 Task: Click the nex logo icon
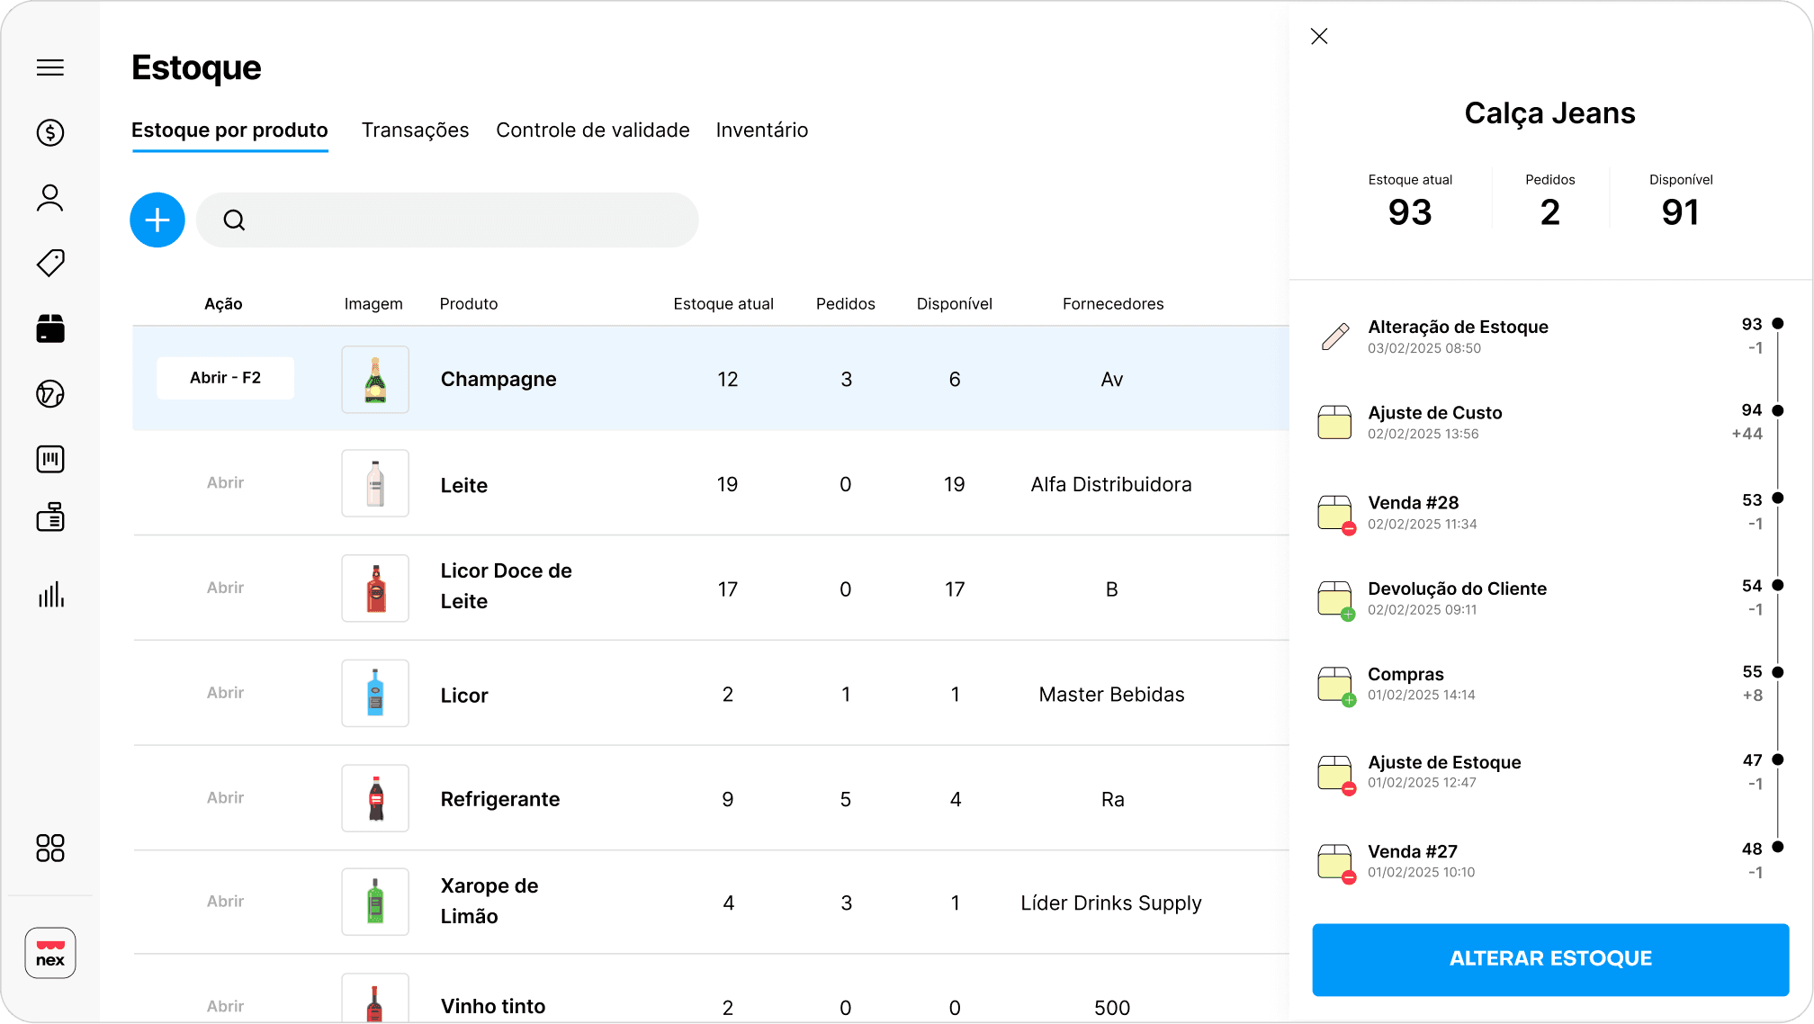(x=50, y=953)
